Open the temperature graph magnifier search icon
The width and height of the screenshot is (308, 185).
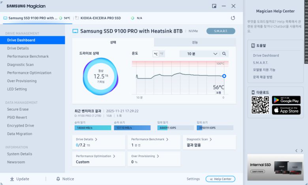224,54
